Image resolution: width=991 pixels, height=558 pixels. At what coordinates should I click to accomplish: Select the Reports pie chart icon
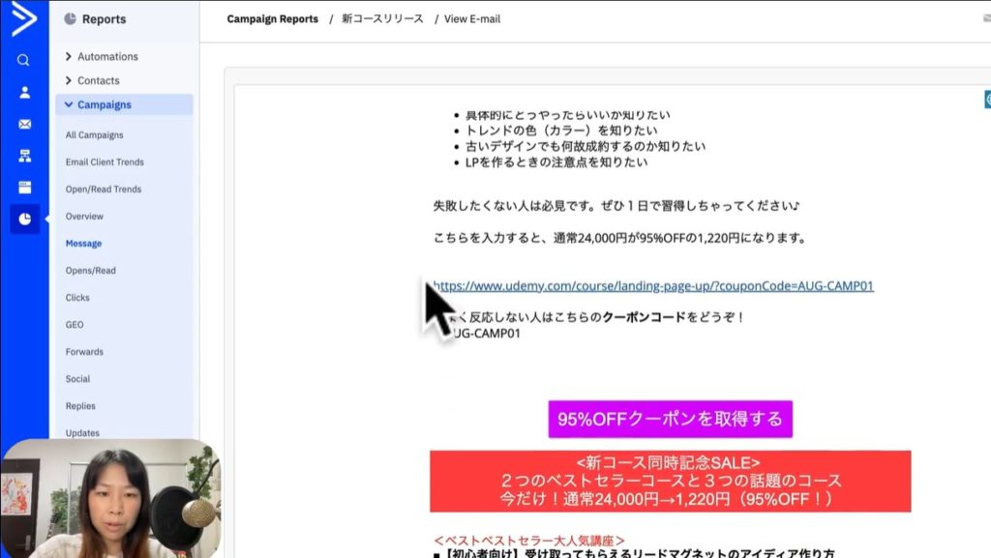click(24, 219)
